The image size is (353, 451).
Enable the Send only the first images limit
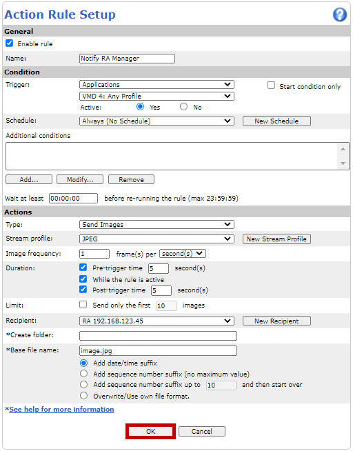pos(83,305)
